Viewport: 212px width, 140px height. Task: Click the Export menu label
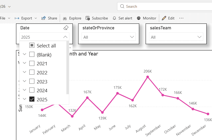click(x=27, y=18)
